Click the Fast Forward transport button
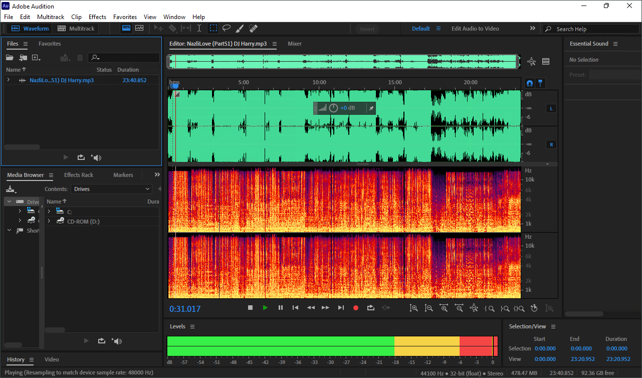 pyautogui.click(x=326, y=308)
